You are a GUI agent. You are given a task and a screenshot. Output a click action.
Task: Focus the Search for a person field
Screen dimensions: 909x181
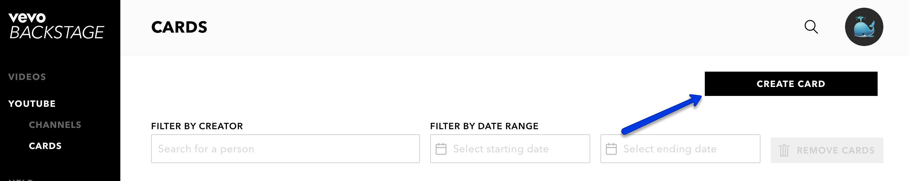pyautogui.click(x=285, y=148)
